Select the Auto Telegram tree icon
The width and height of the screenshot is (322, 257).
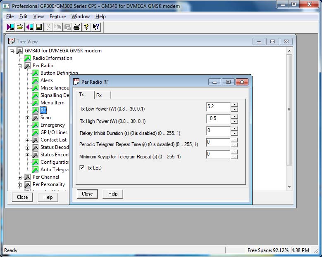(35, 170)
